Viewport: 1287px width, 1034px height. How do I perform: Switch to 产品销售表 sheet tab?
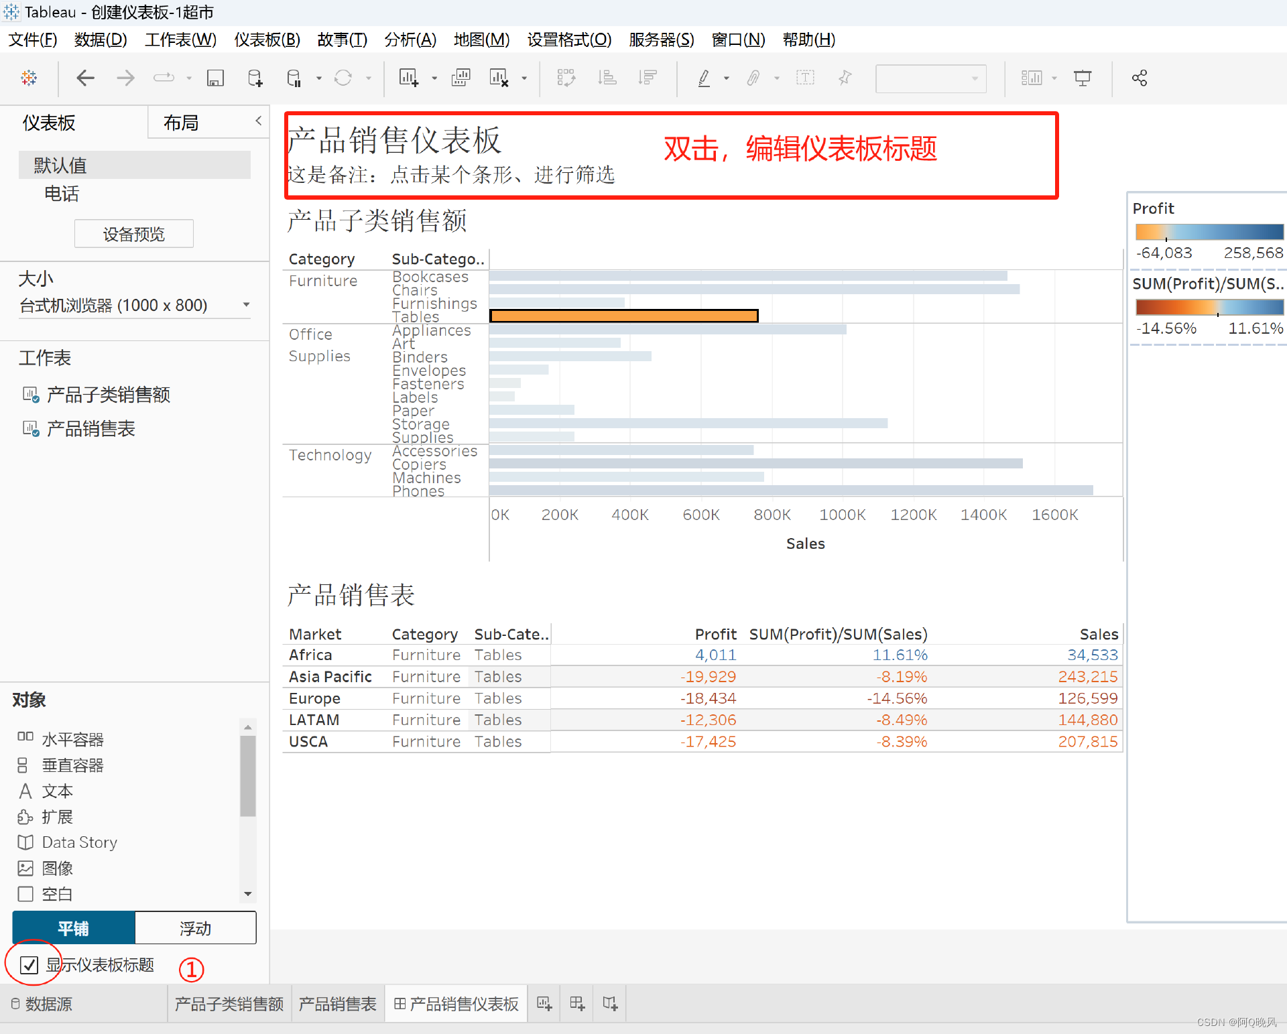coord(338,1004)
